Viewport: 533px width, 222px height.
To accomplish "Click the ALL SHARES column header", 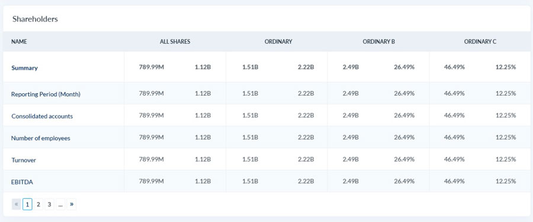I will tap(175, 42).
